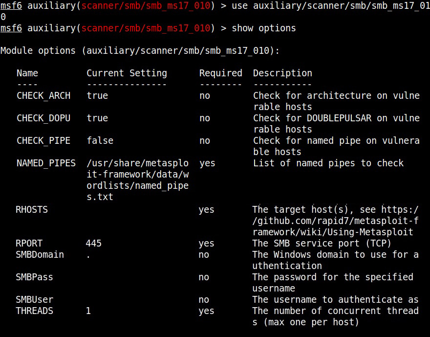
Task: Click the CHECK_ARCH option name
Action: pos(43,95)
